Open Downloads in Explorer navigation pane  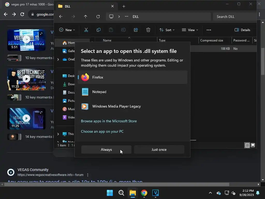[x=68, y=84]
